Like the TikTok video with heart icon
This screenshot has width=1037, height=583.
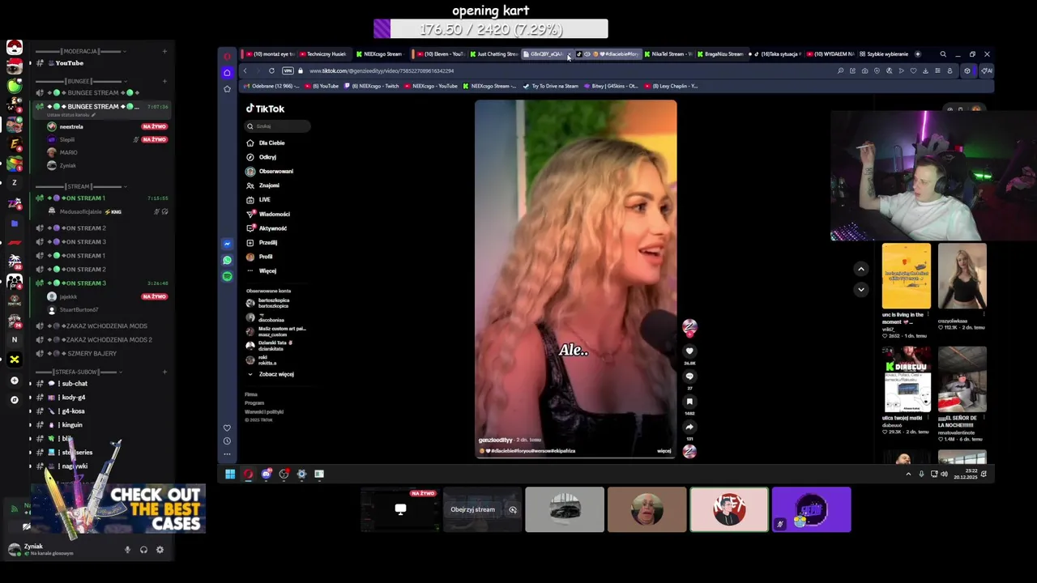tap(689, 351)
